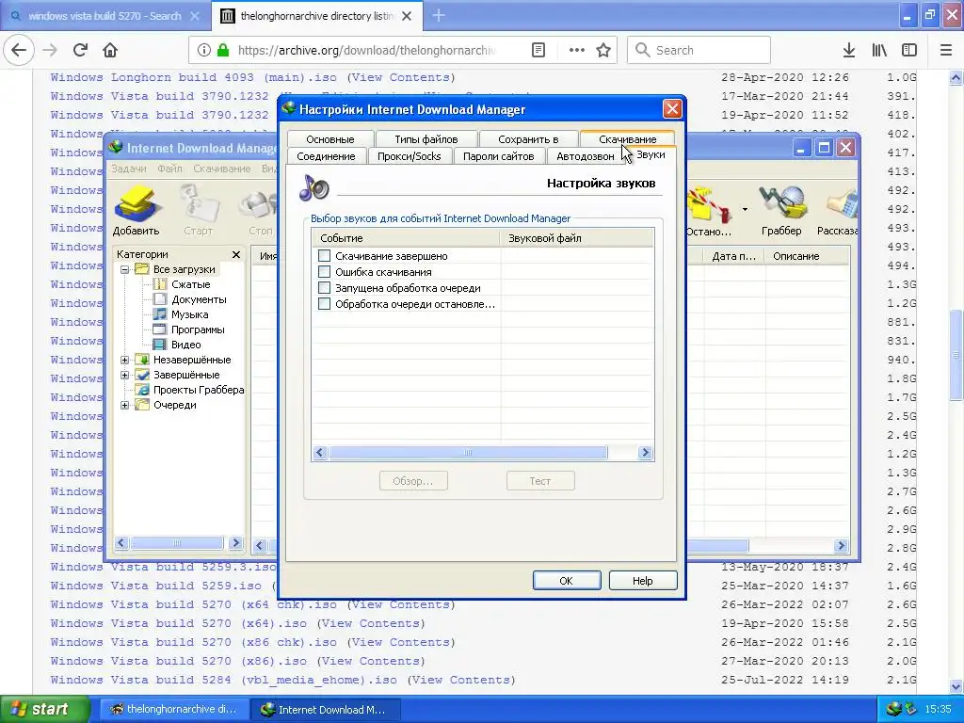Open Пароли сайтов settings tab
This screenshot has height=723, width=964.
click(498, 156)
